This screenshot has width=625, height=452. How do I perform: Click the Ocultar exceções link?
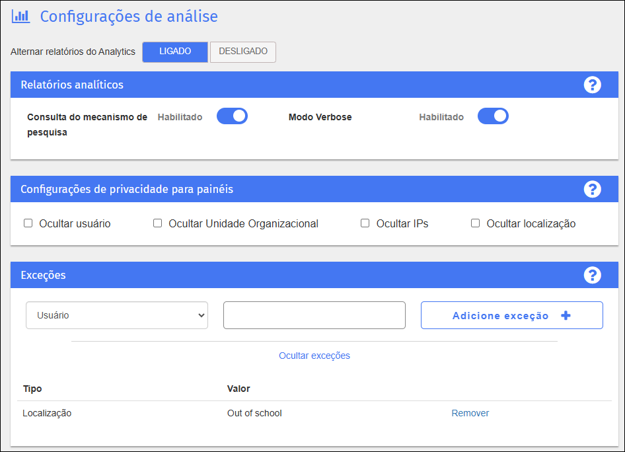(x=314, y=356)
